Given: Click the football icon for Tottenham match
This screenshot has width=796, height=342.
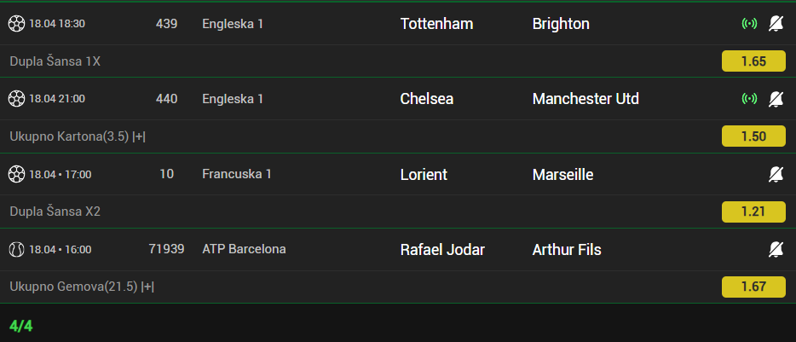Looking at the screenshot, I should click(x=17, y=24).
